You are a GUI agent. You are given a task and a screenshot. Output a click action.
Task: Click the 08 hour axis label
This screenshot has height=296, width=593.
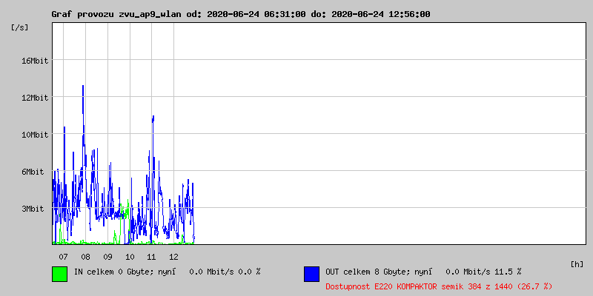click(x=85, y=257)
